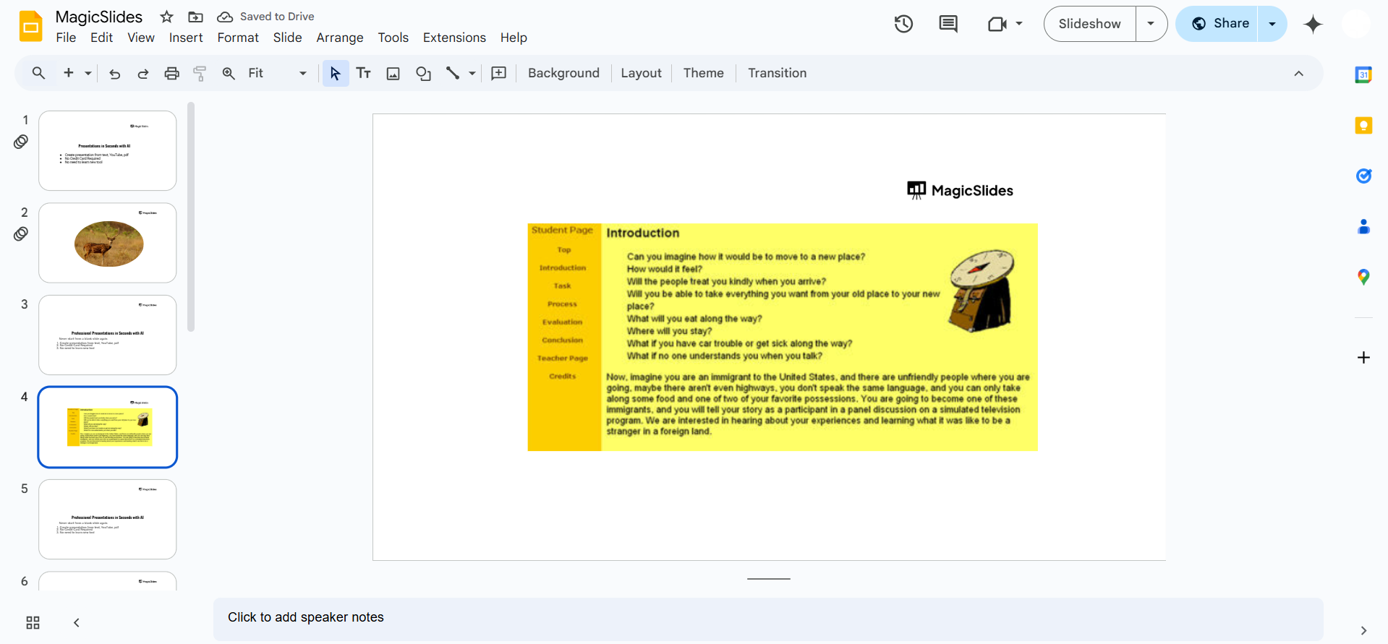Click the Redo arrow
Screen dimensions: 1388x644
(143, 73)
